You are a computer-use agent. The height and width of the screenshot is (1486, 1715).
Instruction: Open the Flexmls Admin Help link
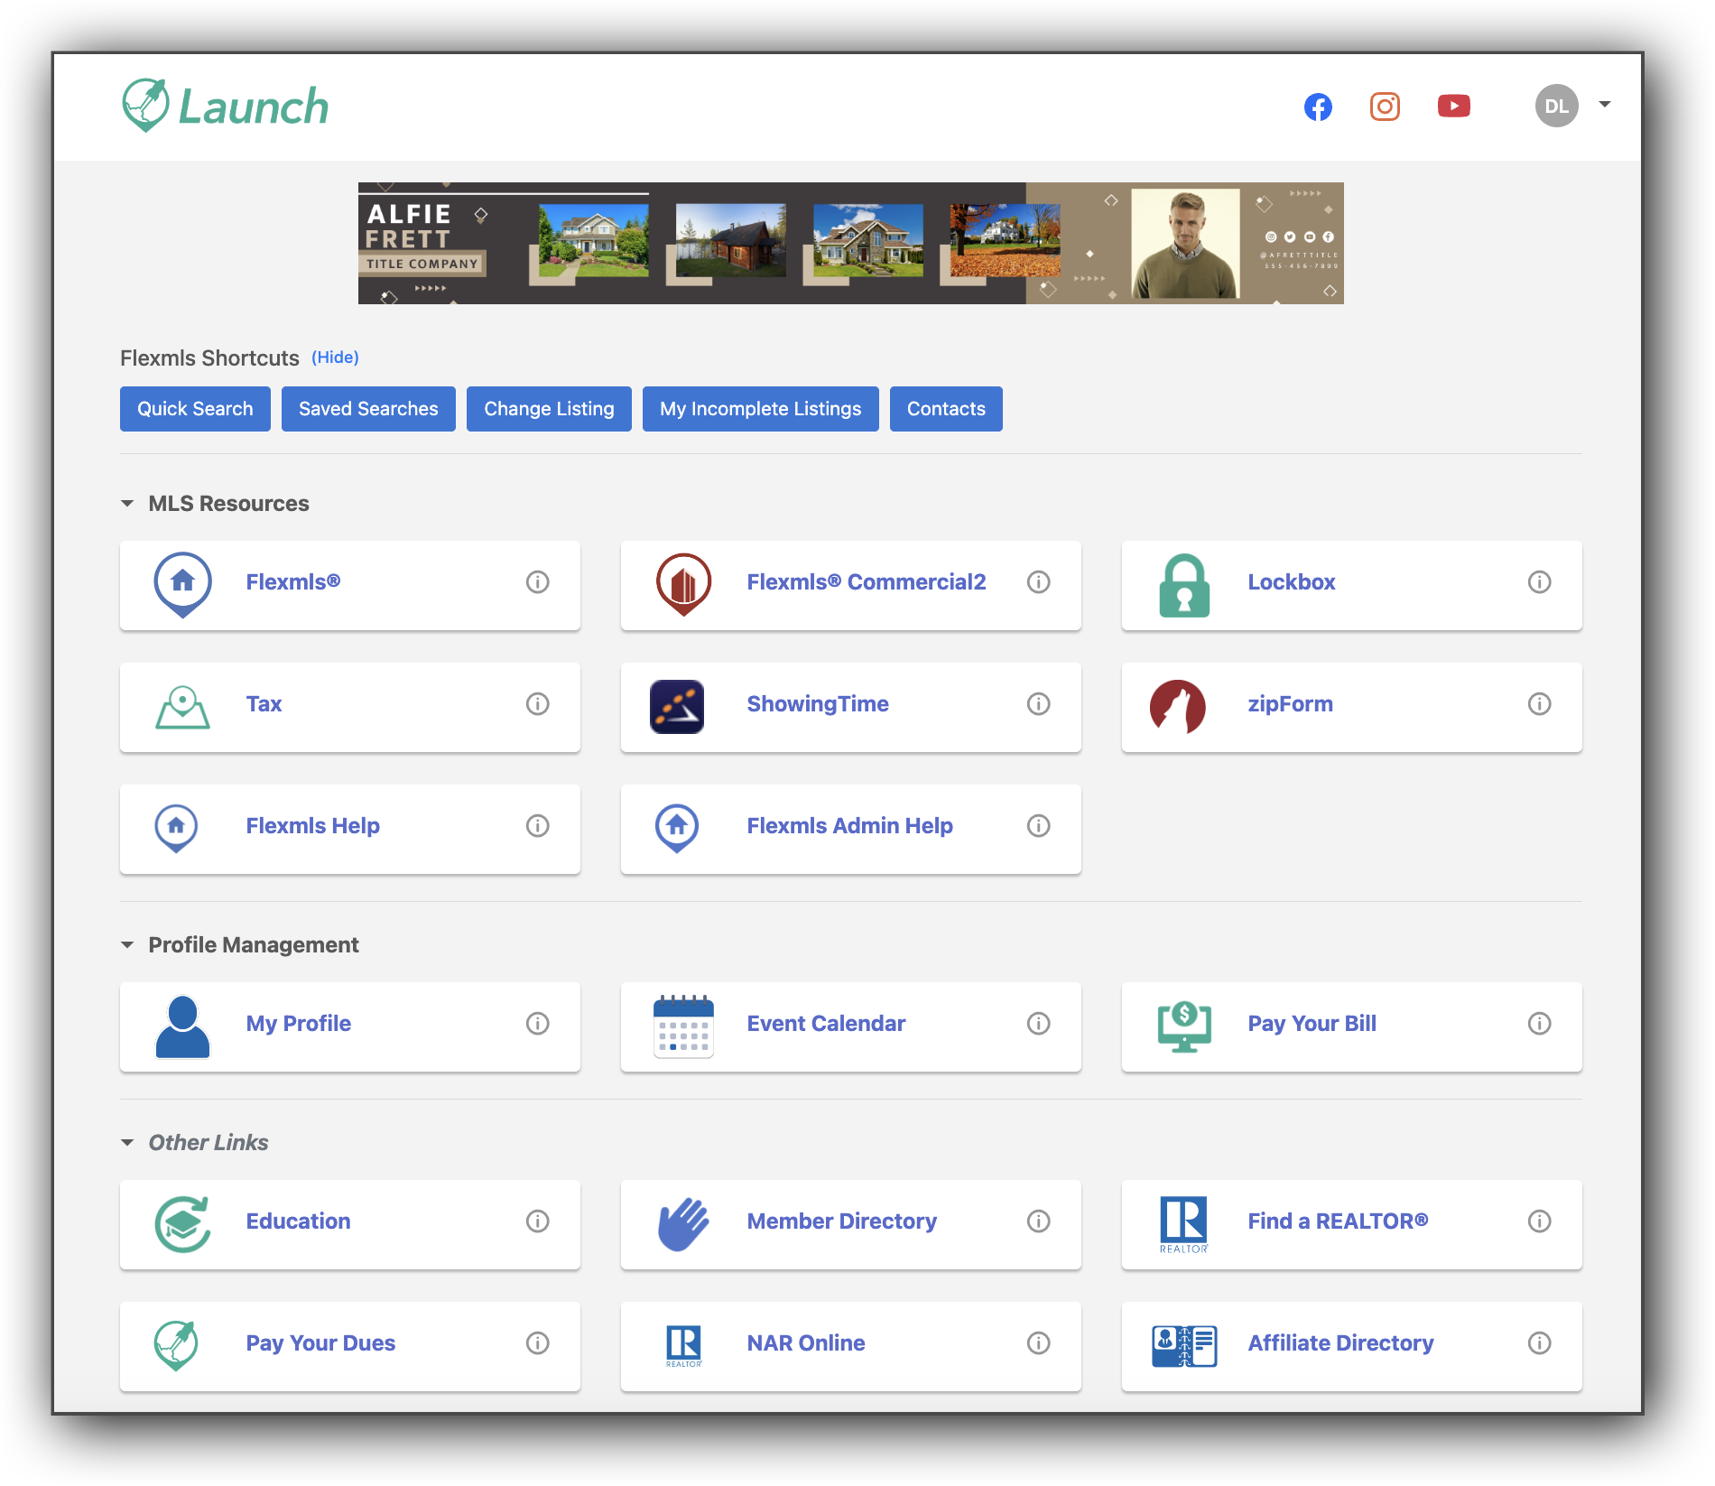click(849, 826)
